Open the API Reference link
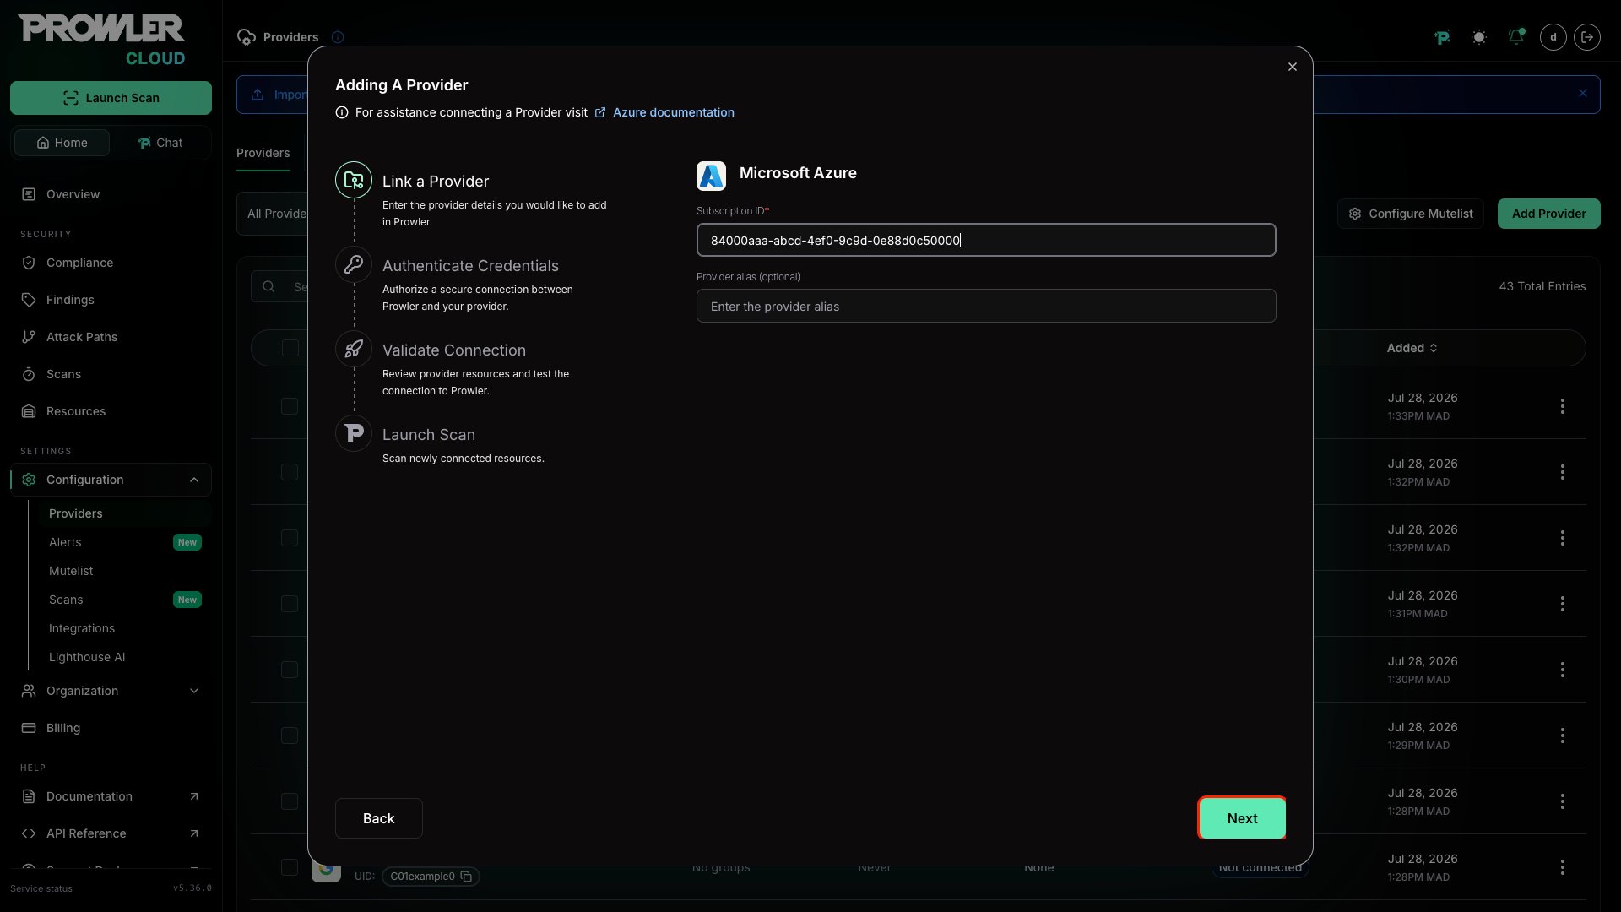 pyautogui.click(x=111, y=833)
